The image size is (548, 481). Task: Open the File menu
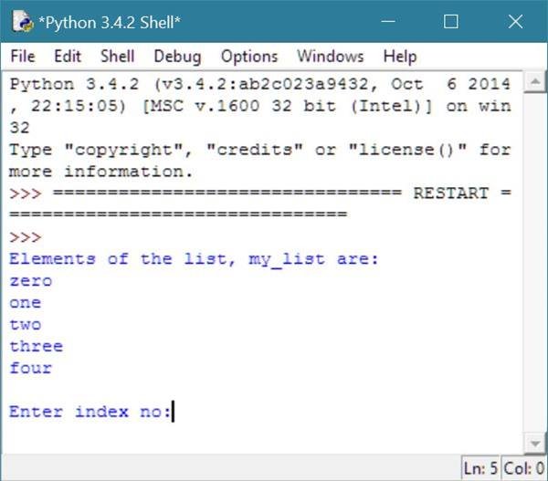click(23, 57)
